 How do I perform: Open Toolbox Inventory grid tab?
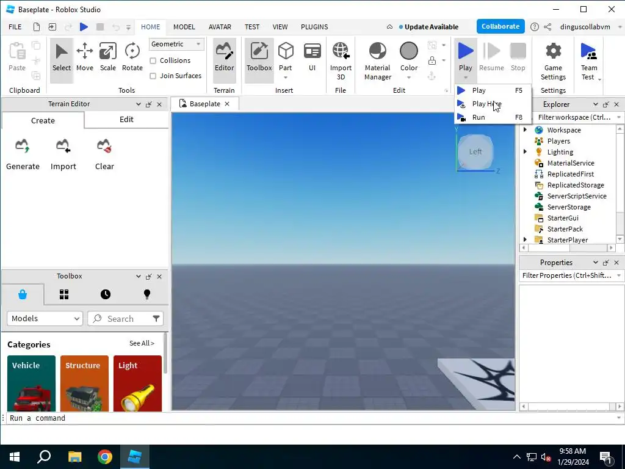(64, 294)
